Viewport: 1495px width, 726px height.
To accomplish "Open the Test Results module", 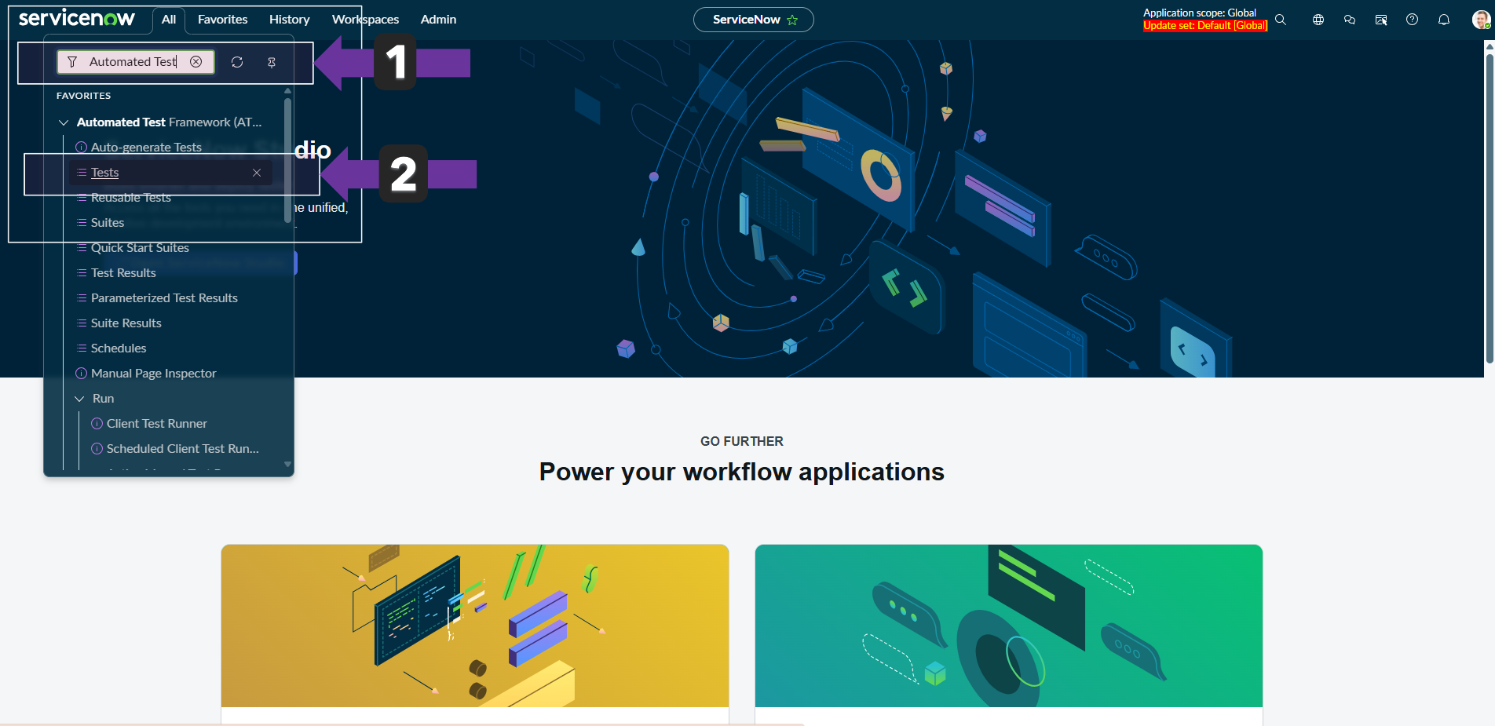I will point(123,273).
